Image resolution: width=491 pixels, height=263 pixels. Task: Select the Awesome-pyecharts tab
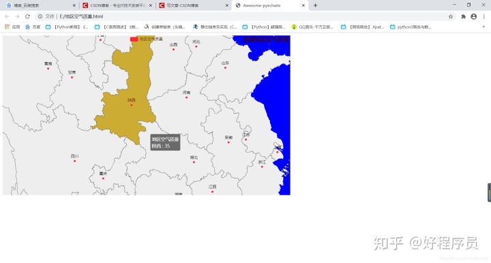(x=269, y=5)
